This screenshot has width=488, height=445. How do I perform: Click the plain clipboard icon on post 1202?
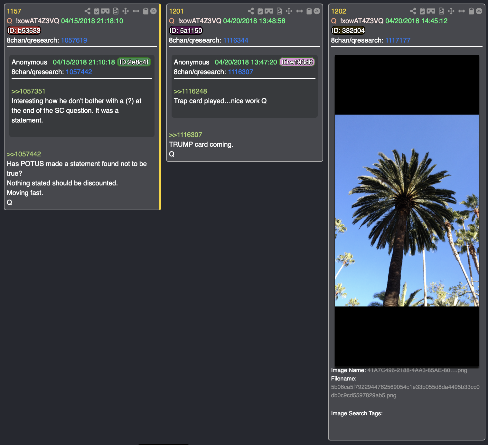[x=471, y=11]
